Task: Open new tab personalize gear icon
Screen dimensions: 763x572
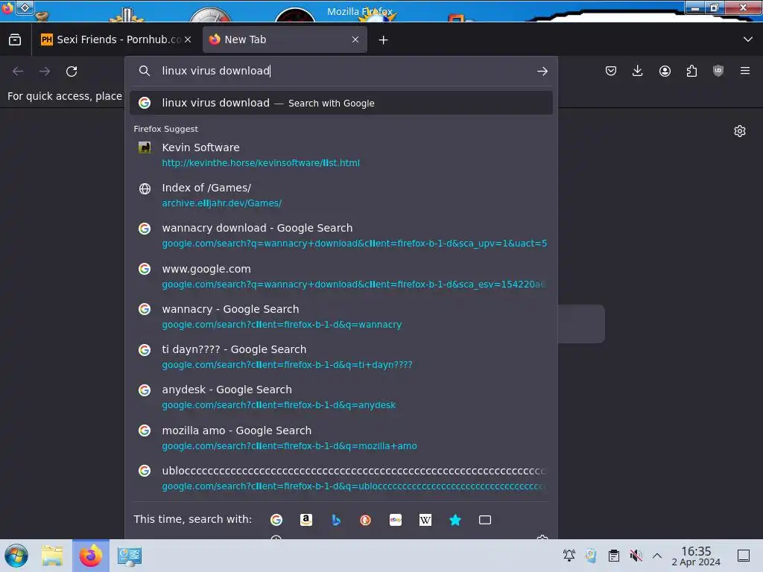Action: [x=740, y=131]
